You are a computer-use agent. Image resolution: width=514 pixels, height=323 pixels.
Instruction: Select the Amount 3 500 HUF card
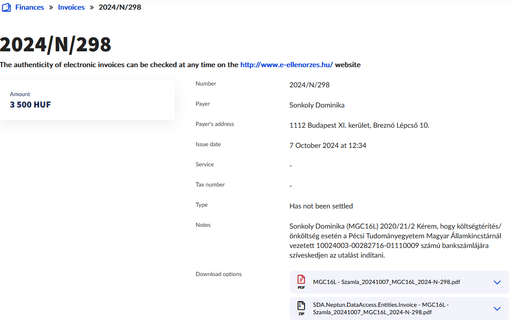(x=87, y=100)
